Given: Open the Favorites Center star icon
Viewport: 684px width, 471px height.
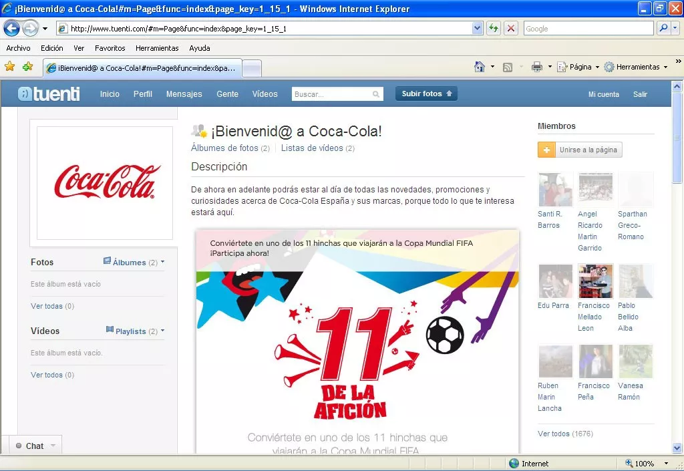Looking at the screenshot, I should tap(9, 67).
